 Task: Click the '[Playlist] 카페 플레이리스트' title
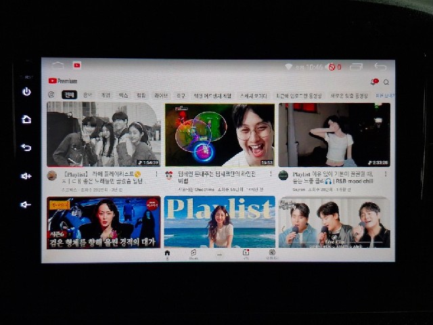105,177
